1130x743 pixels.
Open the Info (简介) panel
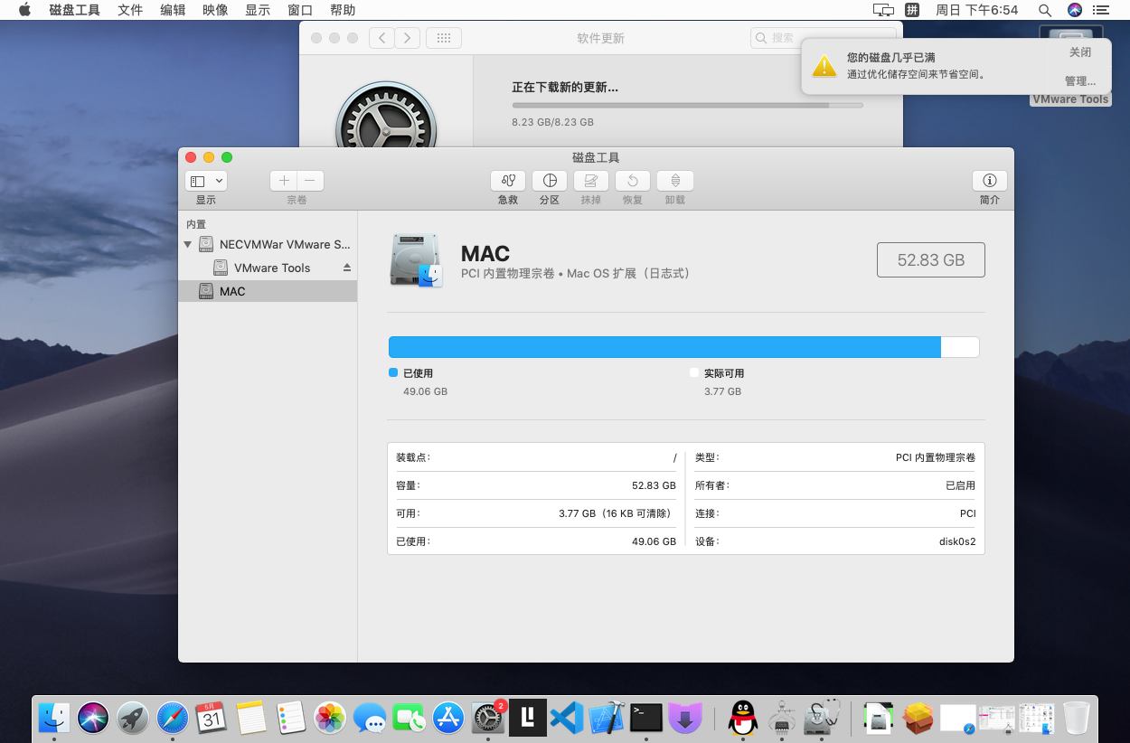tap(990, 181)
